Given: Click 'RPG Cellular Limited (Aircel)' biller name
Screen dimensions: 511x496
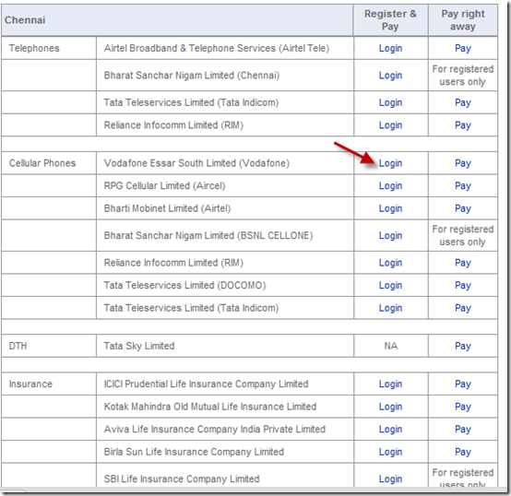Looking at the screenshot, I should point(164,185).
